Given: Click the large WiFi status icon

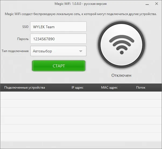Looking at the screenshot, I should [x=122, y=45].
